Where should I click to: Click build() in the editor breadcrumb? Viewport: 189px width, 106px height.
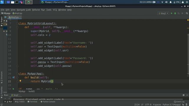coord(32,91)
